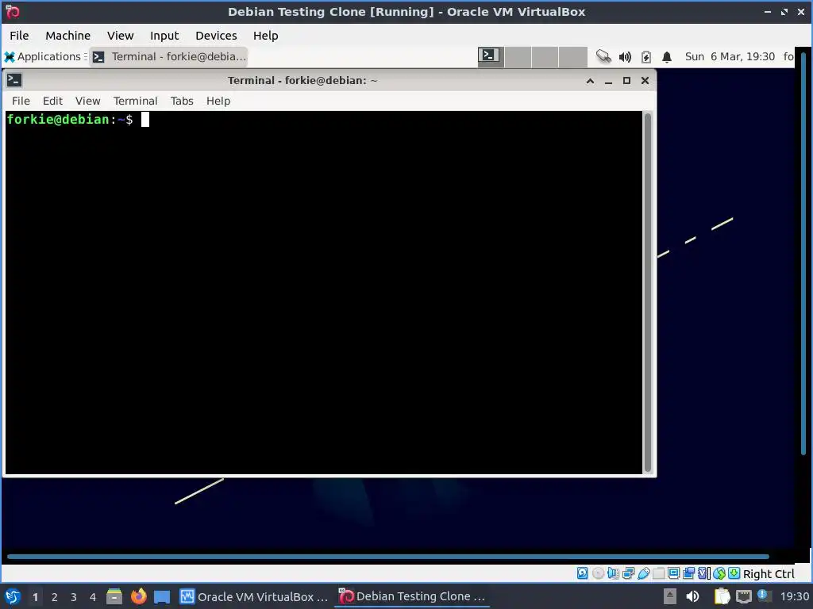Click the host taskbar volume icon
The height and width of the screenshot is (609, 813).
(x=692, y=596)
